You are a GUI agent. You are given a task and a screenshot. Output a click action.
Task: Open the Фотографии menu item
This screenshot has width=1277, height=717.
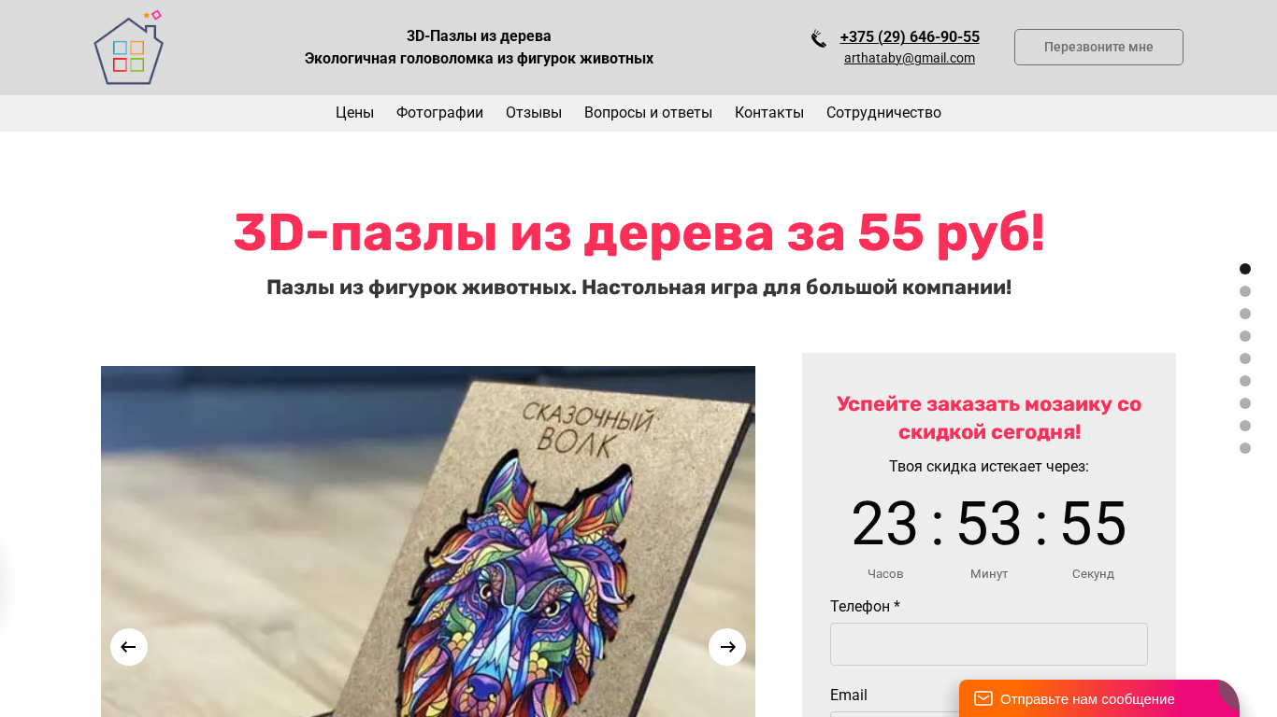(439, 113)
